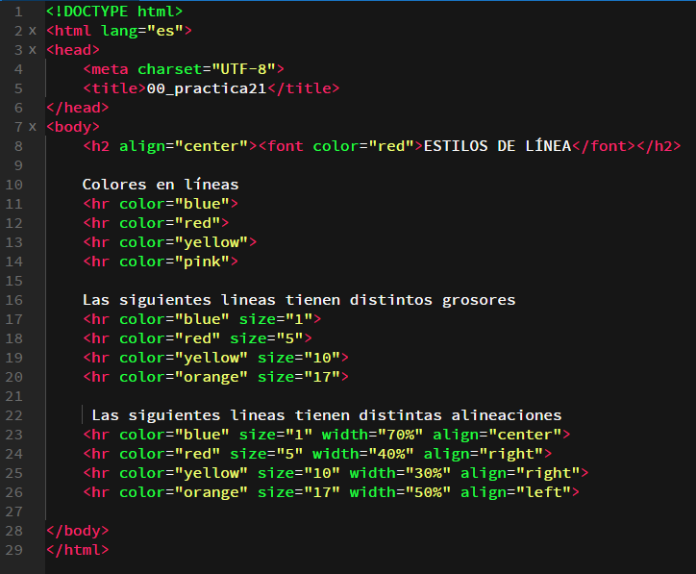Click the closing h2 tag on line 8
The width and height of the screenshot is (696, 574).
[x=659, y=146]
